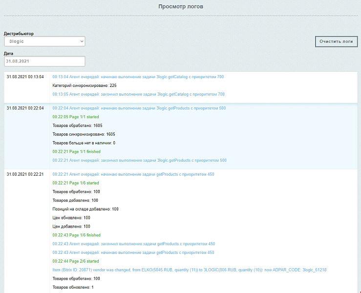Click the 00:13:05 getCatalog task finished line
This screenshot has width=361, height=293.
pos(138,94)
